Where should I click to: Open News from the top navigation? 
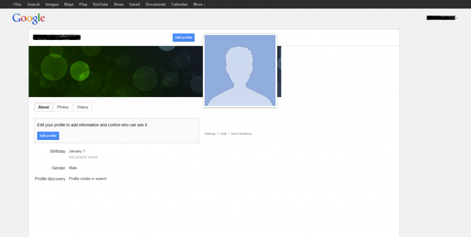(x=119, y=5)
